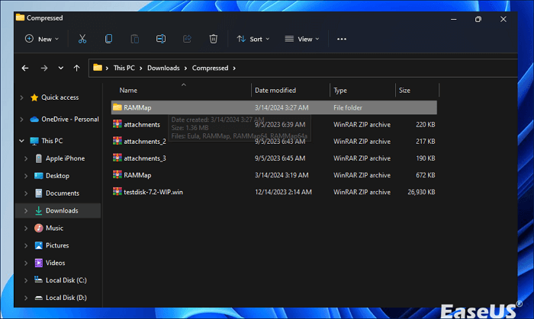Click the Share icon in toolbar
This screenshot has width=534, height=319.
click(187, 39)
